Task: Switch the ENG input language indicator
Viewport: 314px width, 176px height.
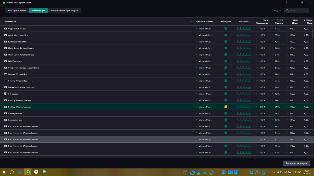Action: coord(299,172)
